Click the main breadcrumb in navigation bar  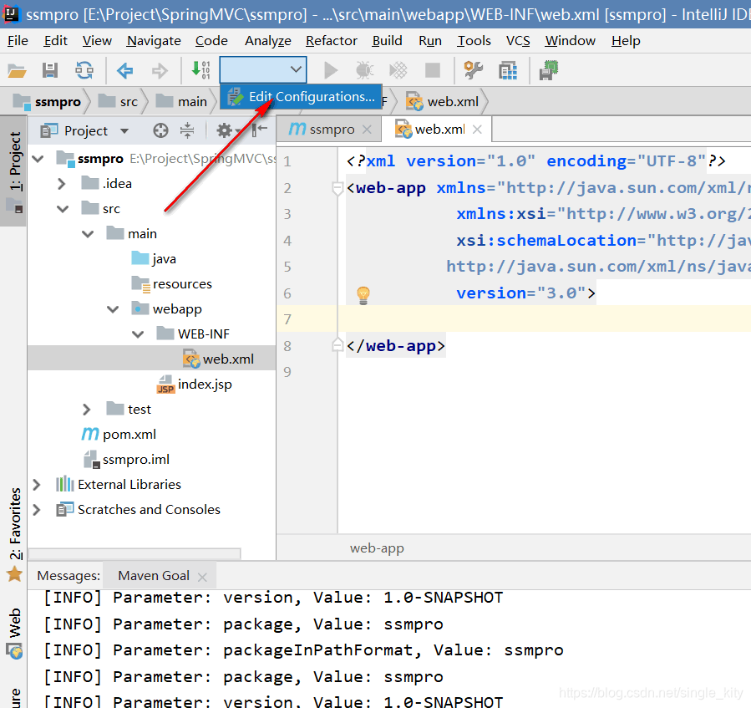(x=181, y=102)
